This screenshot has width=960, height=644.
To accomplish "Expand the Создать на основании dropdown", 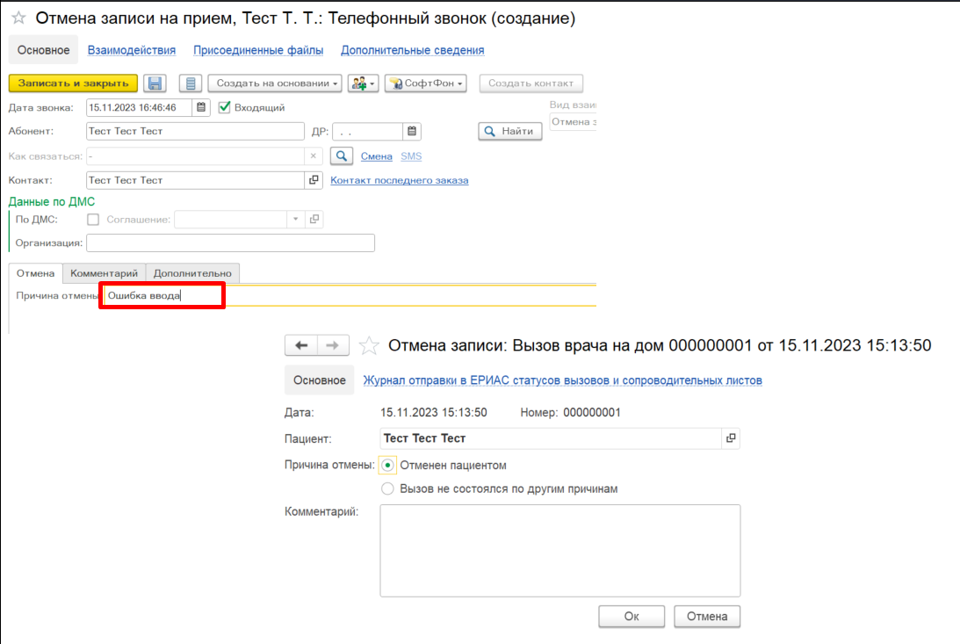I will click(x=274, y=83).
